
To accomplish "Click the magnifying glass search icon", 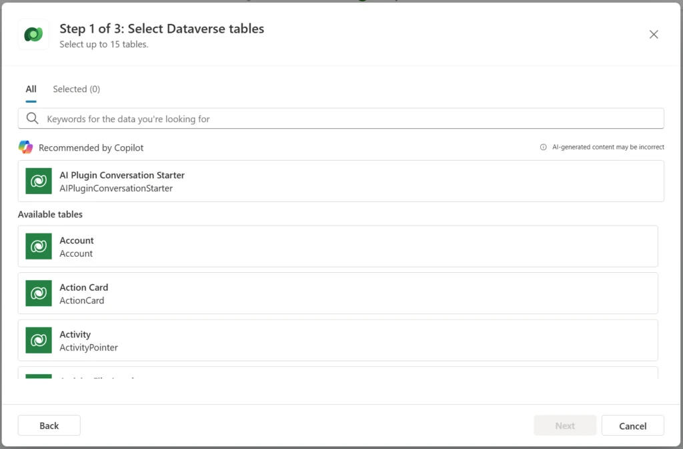I will coord(32,118).
